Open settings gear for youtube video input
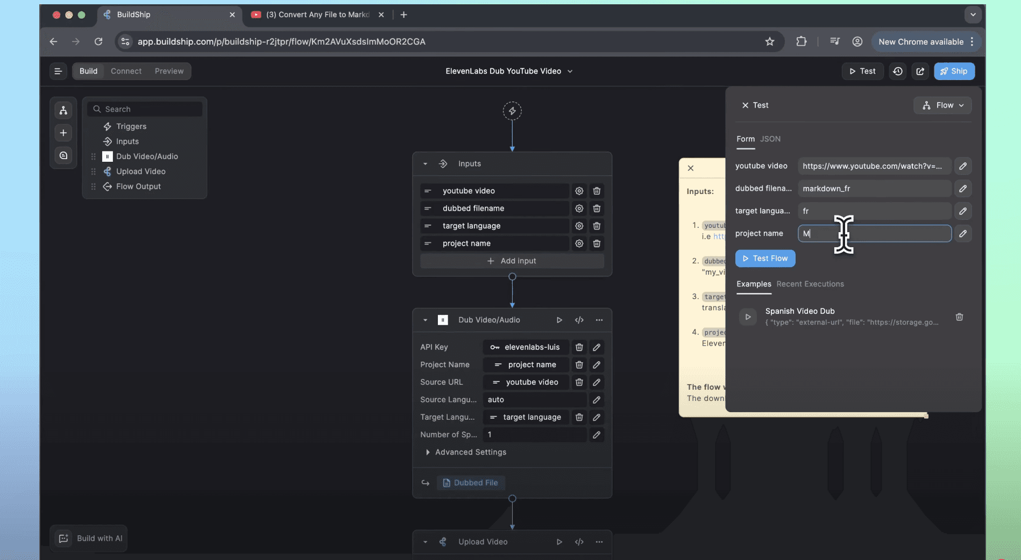 [x=579, y=191]
